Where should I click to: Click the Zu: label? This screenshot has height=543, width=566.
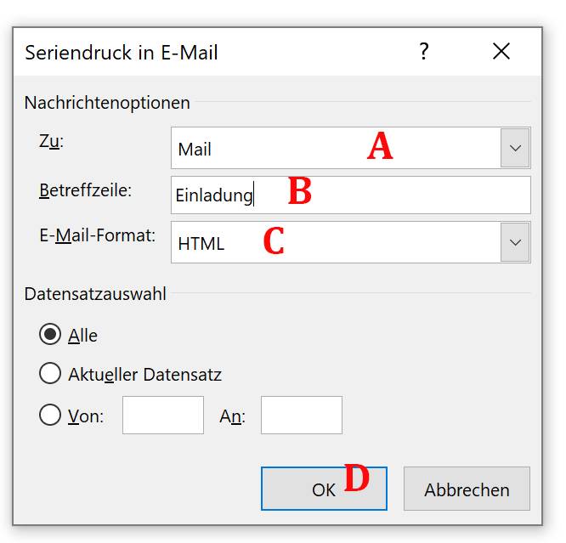[52, 141]
